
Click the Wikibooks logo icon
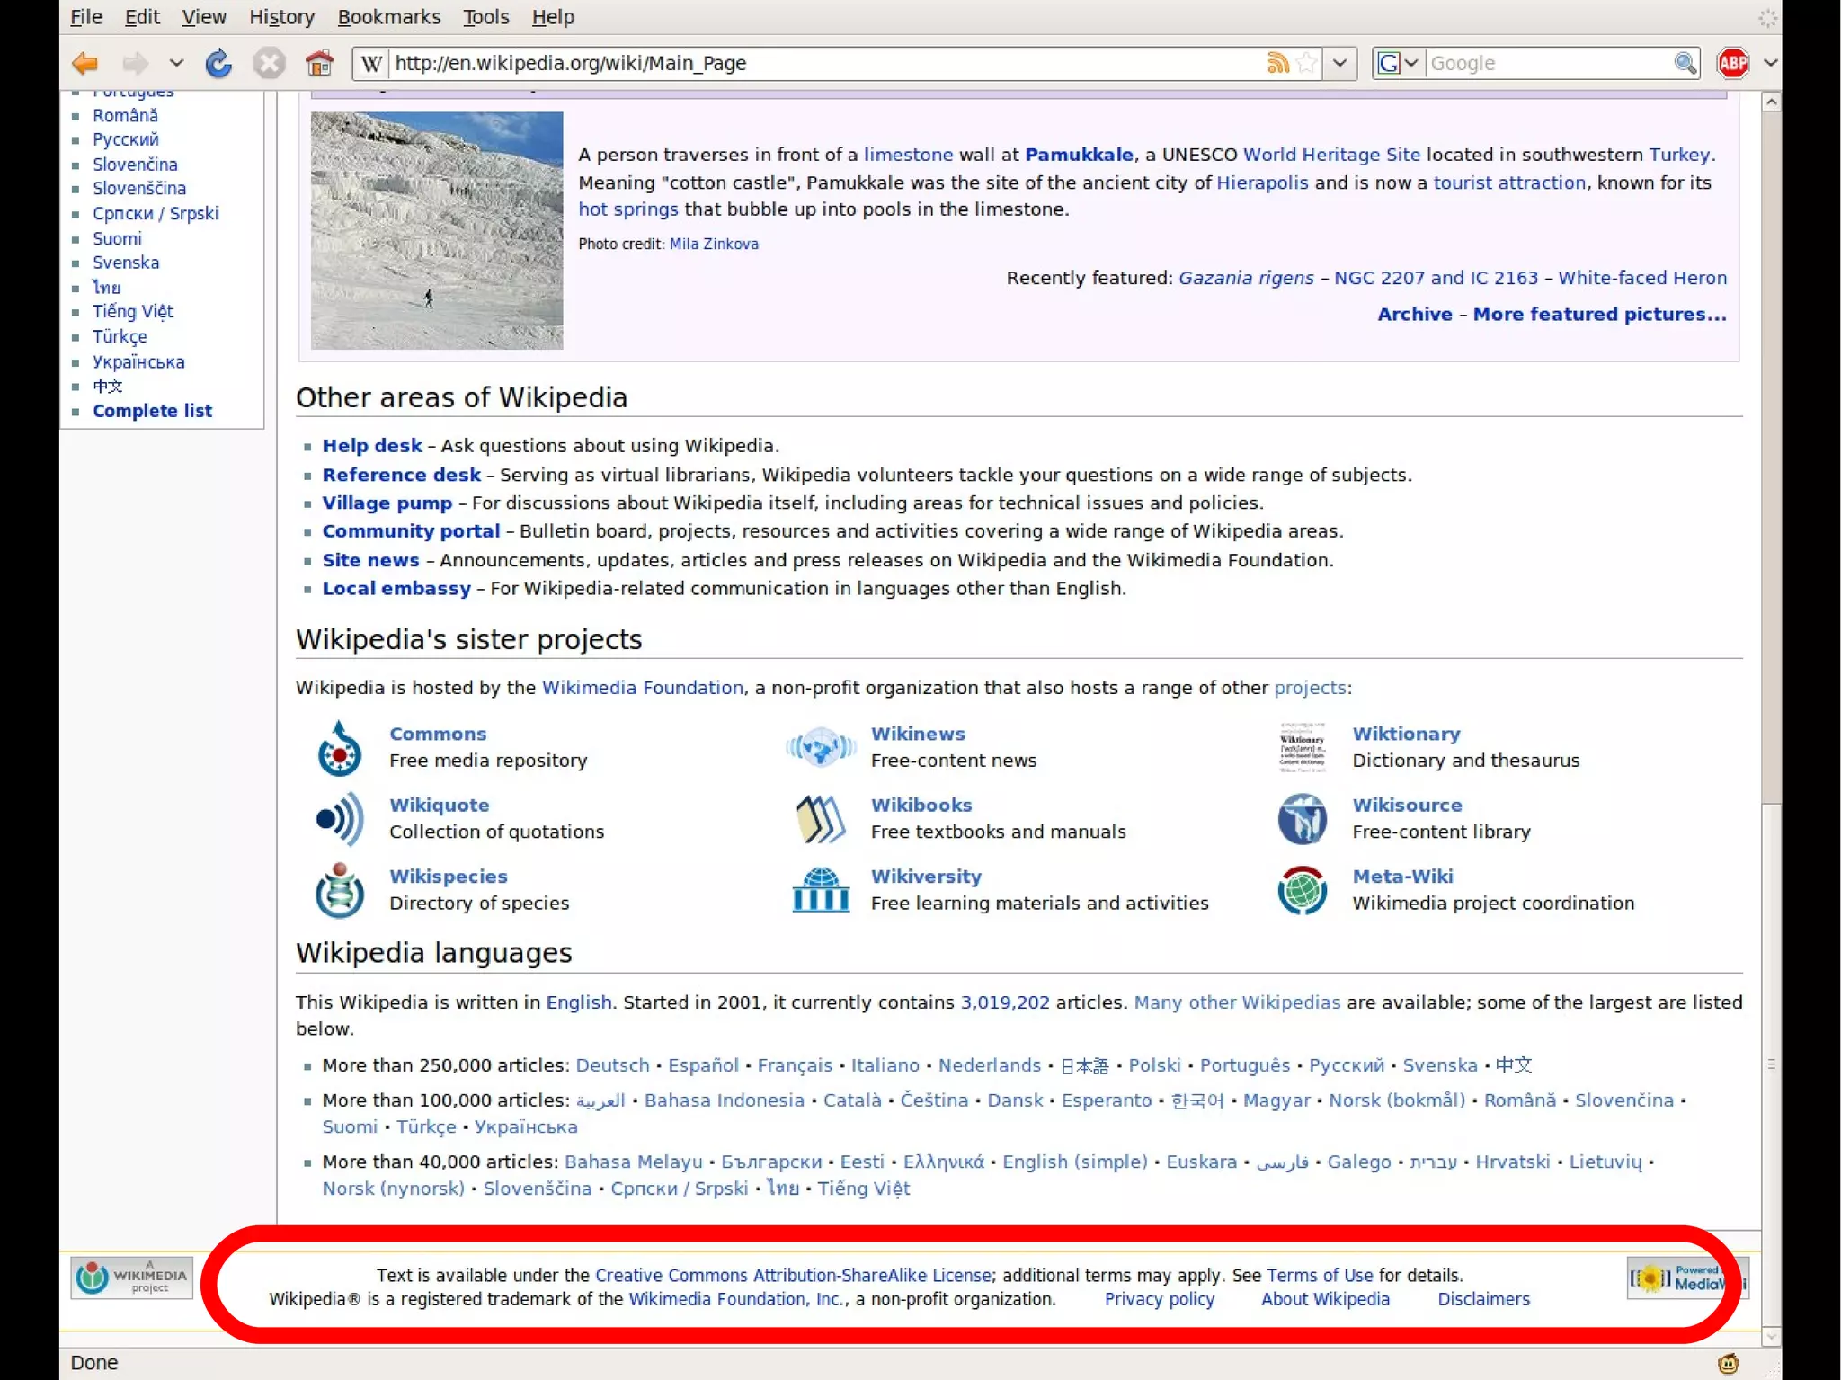point(821,819)
